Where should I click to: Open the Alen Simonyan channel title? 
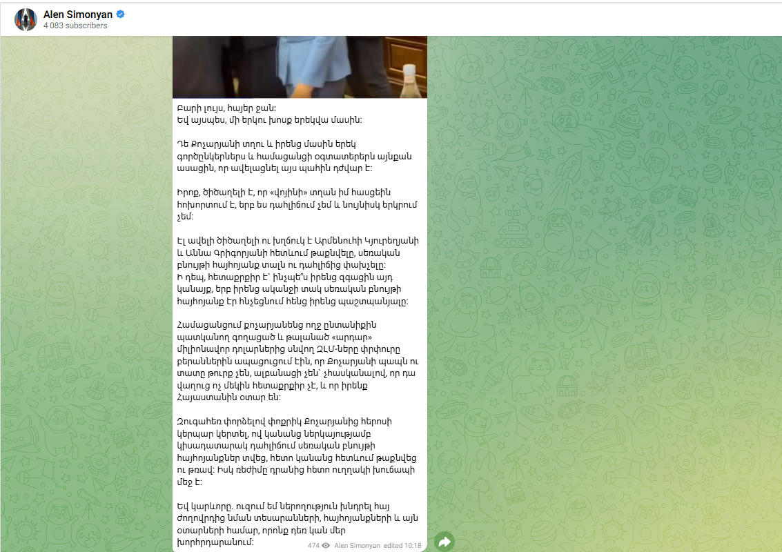click(78, 14)
